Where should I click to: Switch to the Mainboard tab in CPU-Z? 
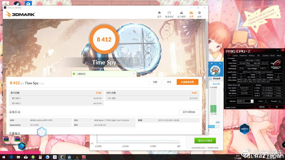coord(243,56)
